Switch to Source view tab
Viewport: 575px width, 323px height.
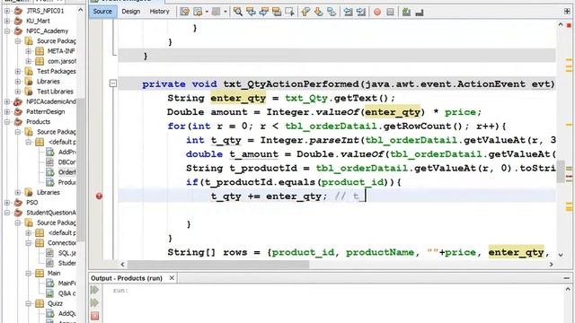[x=102, y=12]
